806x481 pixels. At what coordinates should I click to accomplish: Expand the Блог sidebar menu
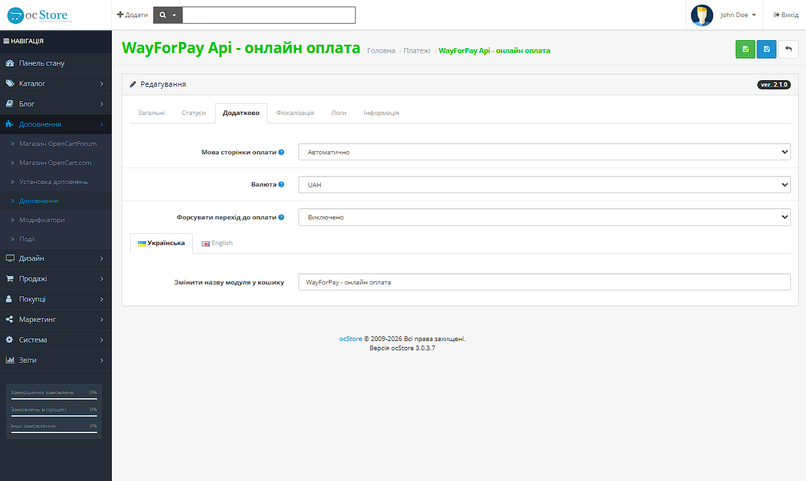[x=56, y=104]
